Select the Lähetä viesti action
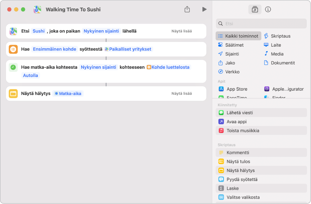Screen dimensions: 311x204 click(240, 113)
